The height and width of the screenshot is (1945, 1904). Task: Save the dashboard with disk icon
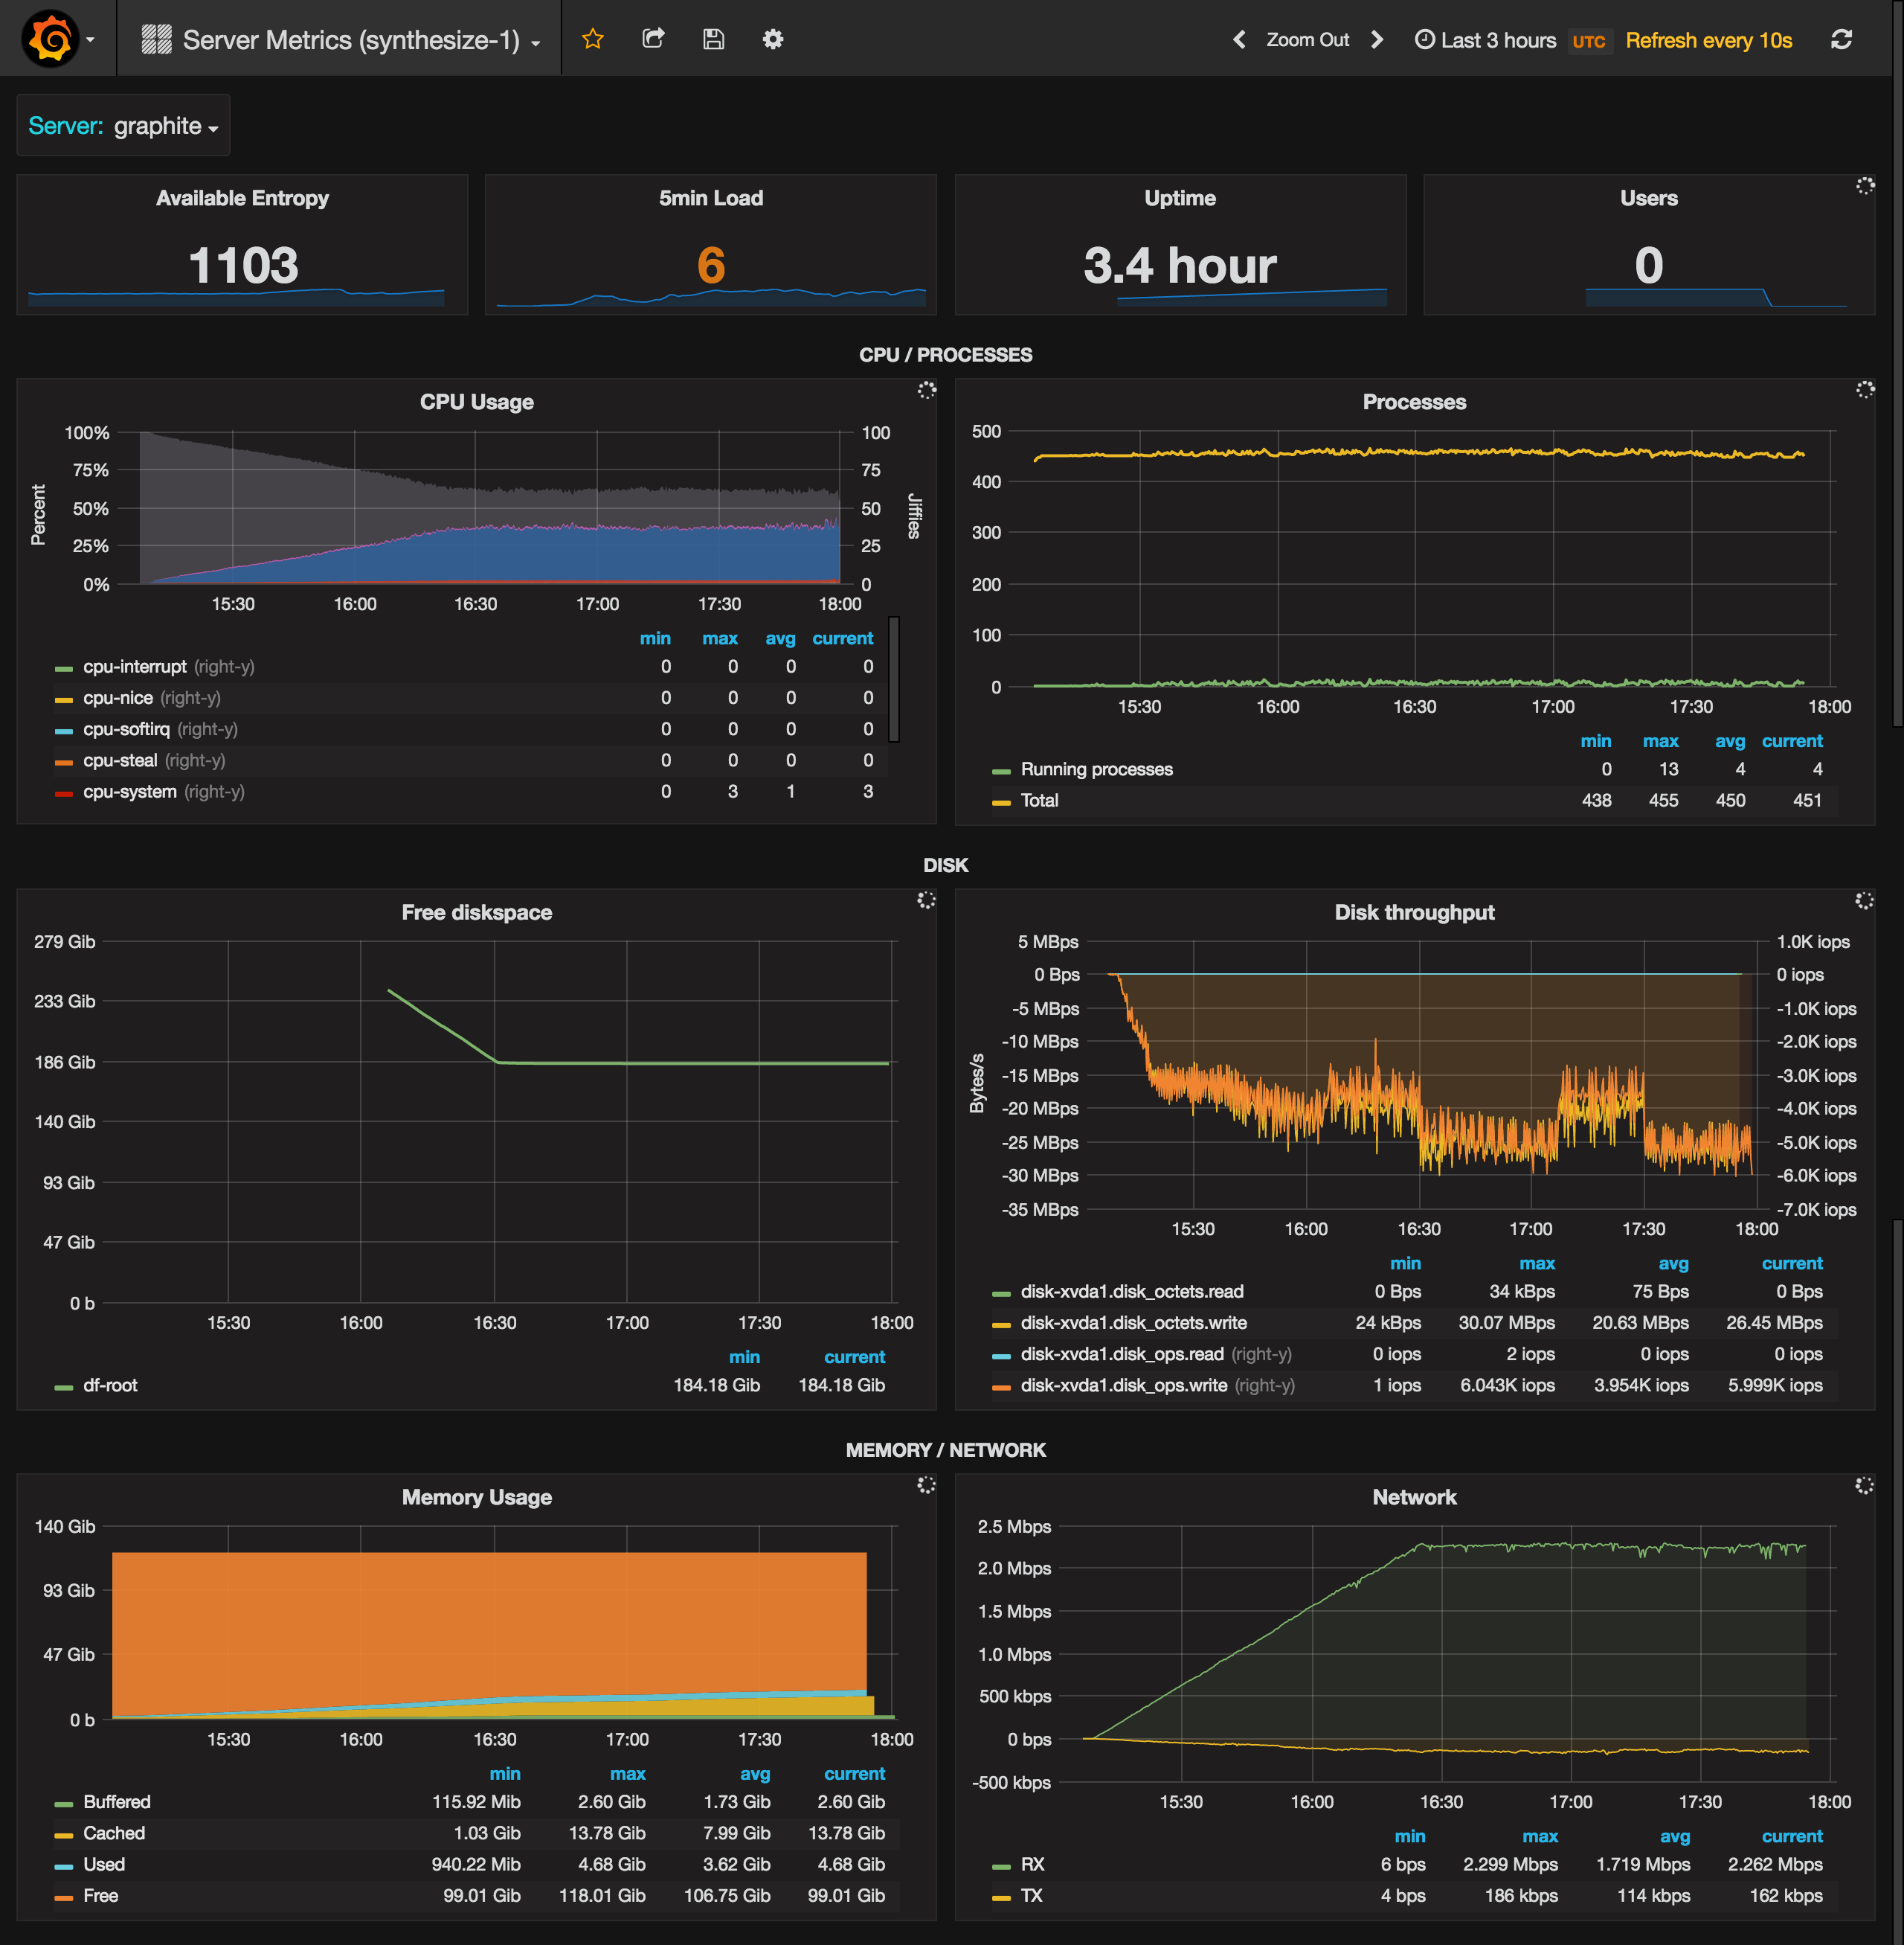coord(713,40)
